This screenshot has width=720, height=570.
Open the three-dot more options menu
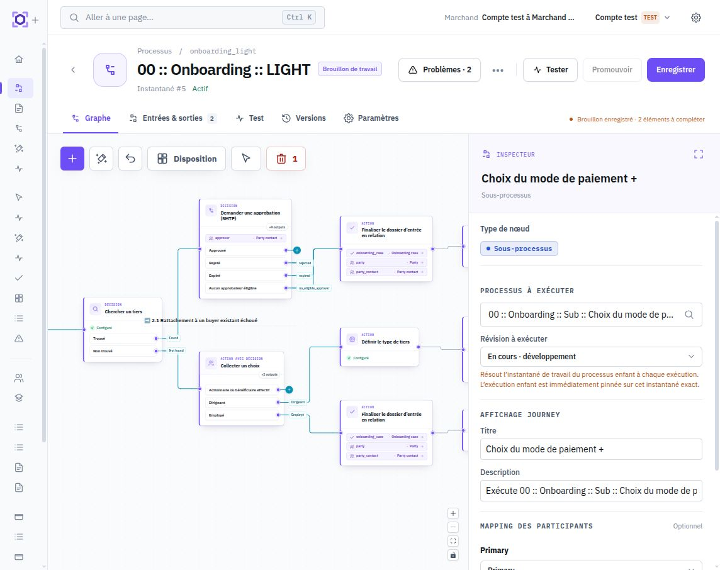498,70
